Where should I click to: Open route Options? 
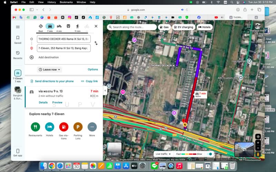(x=93, y=69)
